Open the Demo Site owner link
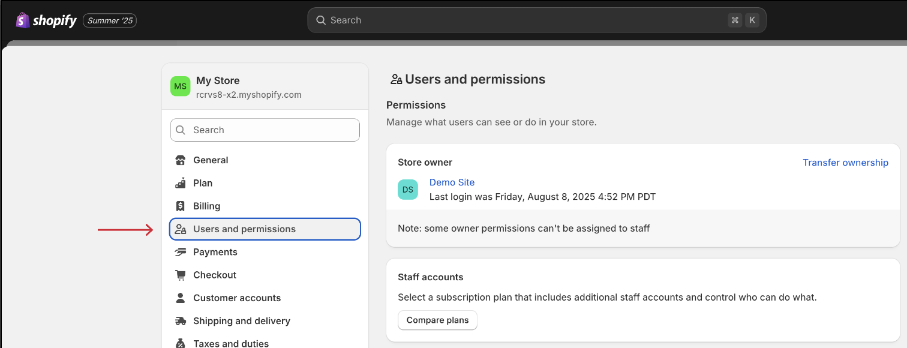907x348 pixels. [x=452, y=182]
